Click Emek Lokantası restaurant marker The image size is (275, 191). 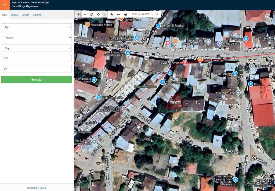[x=200, y=60]
